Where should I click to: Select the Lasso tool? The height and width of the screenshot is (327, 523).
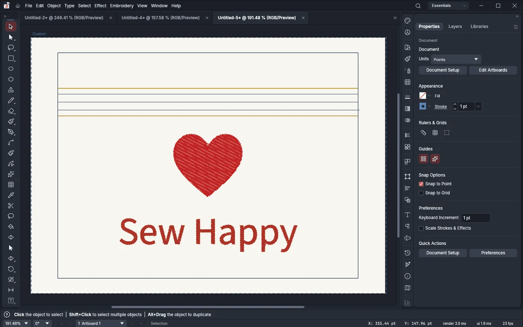click(11, 48)
